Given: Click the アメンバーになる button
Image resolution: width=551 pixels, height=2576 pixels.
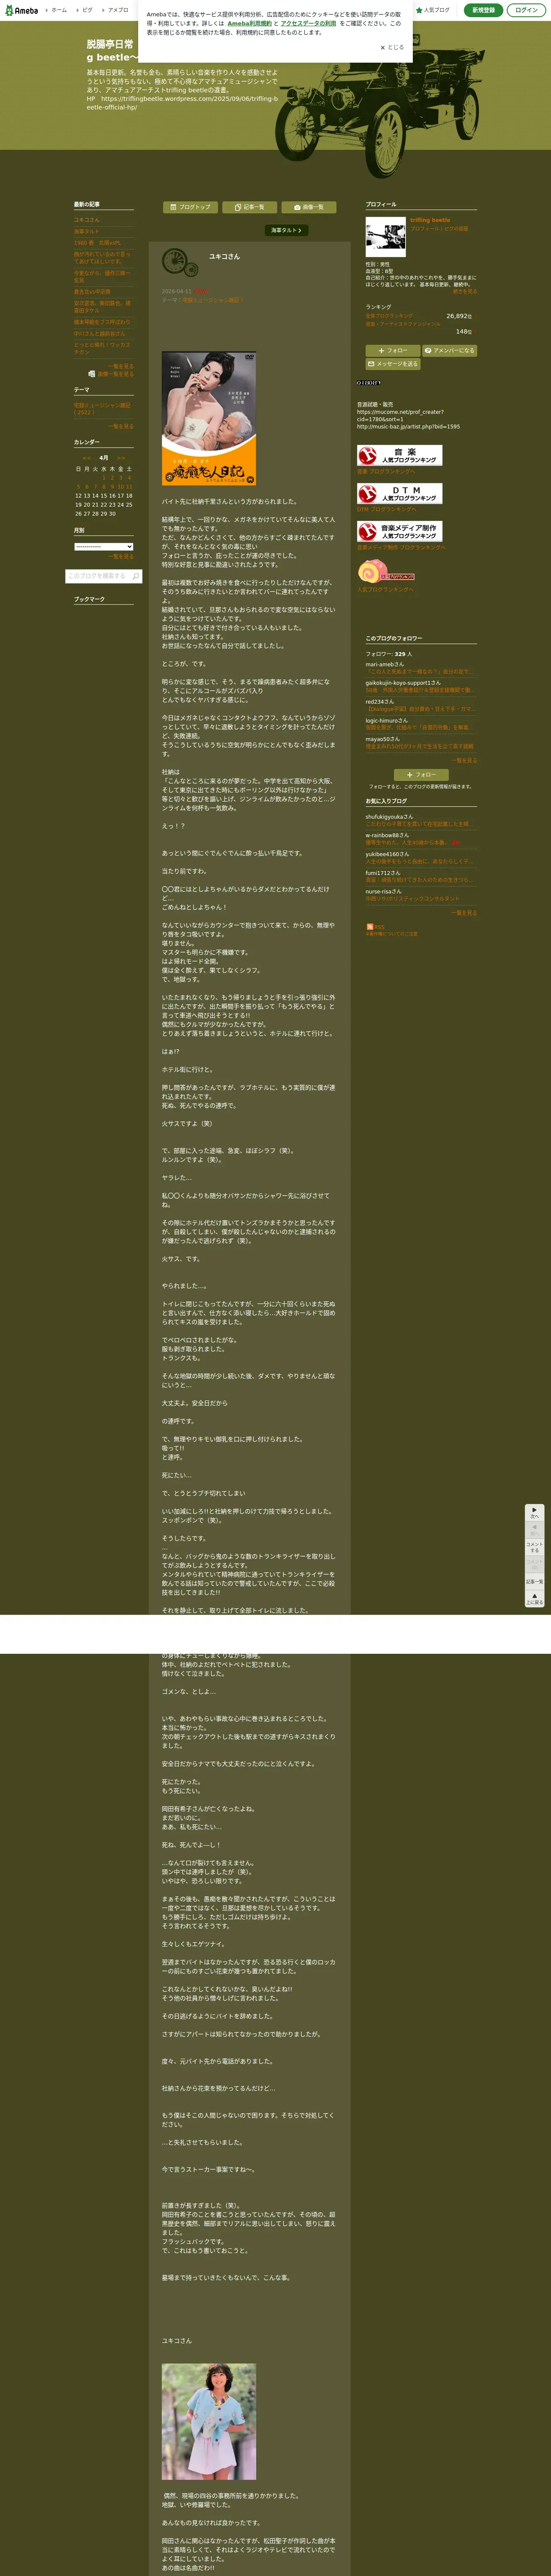Looking at the screenshot, I should coord(450,351).
